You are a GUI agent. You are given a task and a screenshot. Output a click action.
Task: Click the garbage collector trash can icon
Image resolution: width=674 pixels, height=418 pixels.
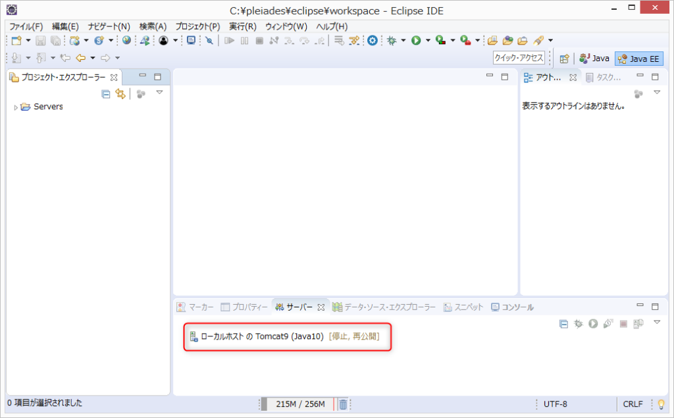(x=343, y=404)
